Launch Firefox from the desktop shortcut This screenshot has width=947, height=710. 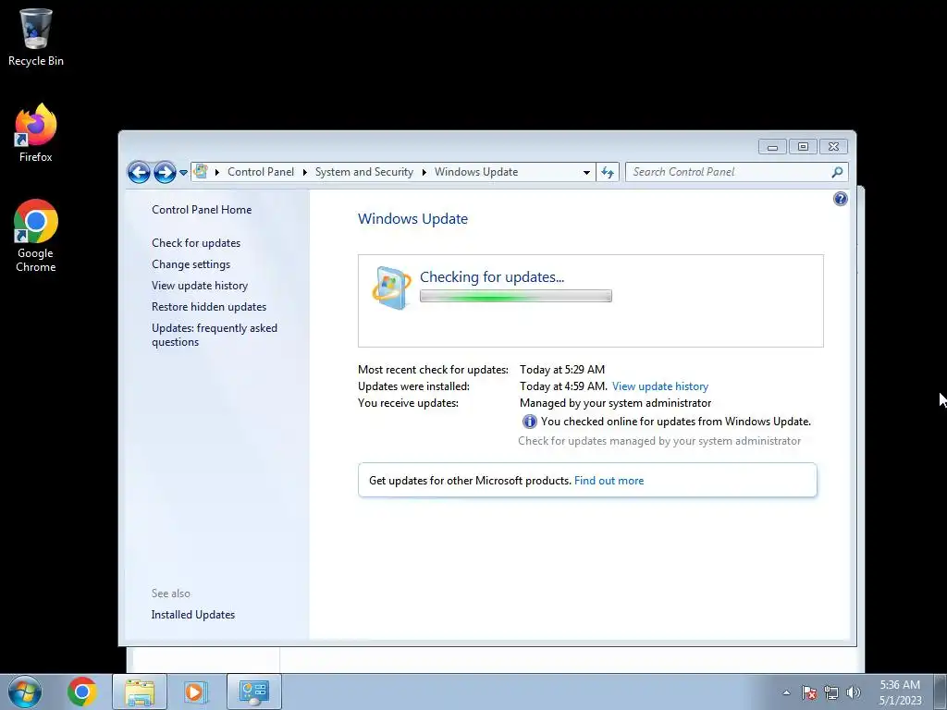coord(36,133)
